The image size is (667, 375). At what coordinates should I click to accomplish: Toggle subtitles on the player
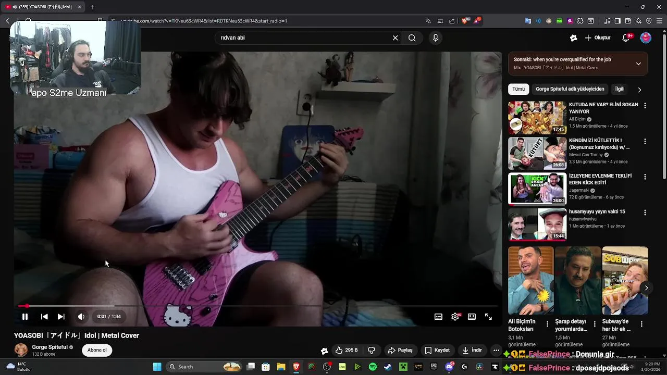(439, 317)
